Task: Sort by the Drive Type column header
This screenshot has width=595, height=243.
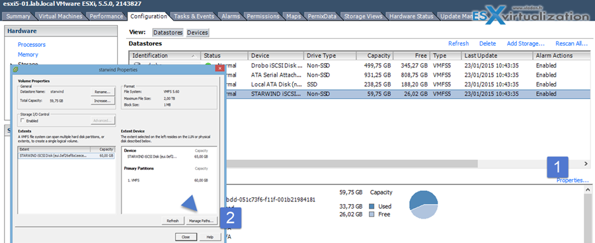Action: [x=330, y=55]
